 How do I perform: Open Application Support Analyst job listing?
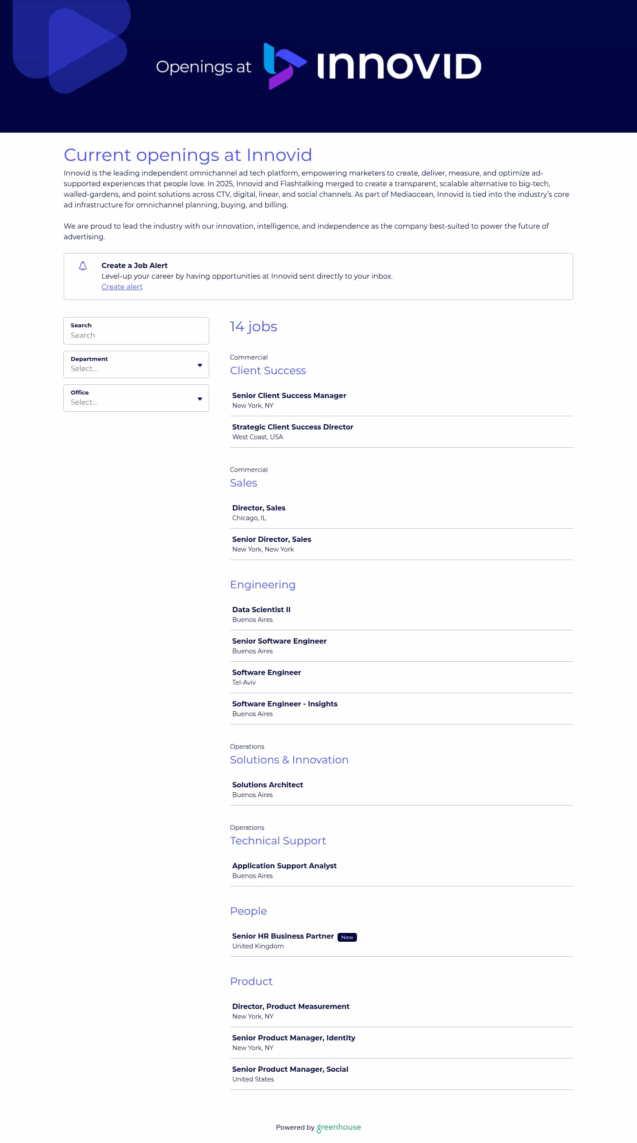402,871
